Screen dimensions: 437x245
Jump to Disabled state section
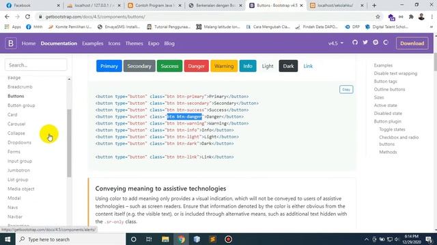pos(388,114)
